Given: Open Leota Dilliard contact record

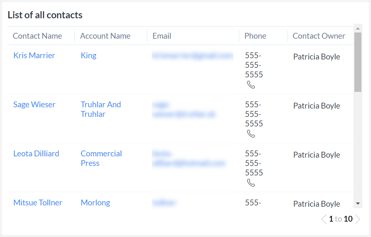Looking at the screenshot, I should click(36, 153).
